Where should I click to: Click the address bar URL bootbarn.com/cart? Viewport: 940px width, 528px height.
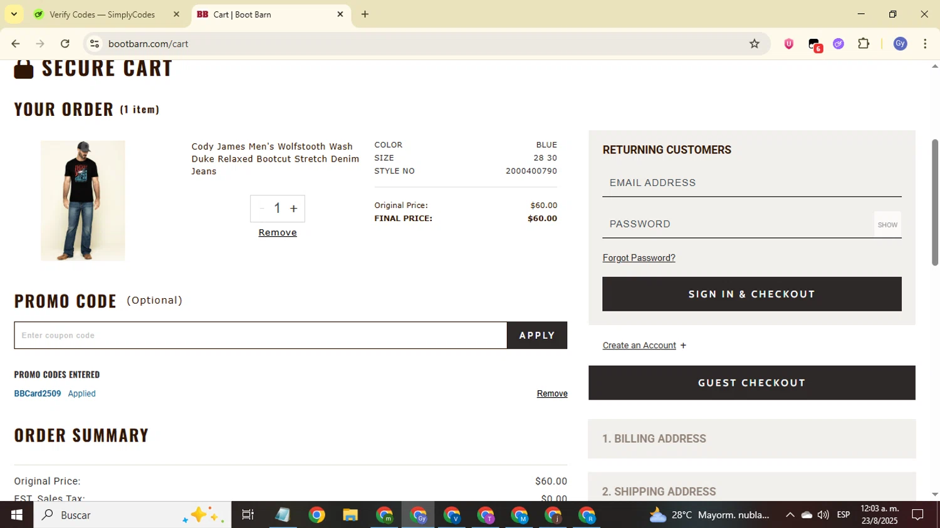pos(149,44)
